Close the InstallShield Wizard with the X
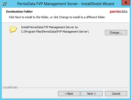Image resolution: width=131 pixels, height=100 pixels. (x=126, y=3)
